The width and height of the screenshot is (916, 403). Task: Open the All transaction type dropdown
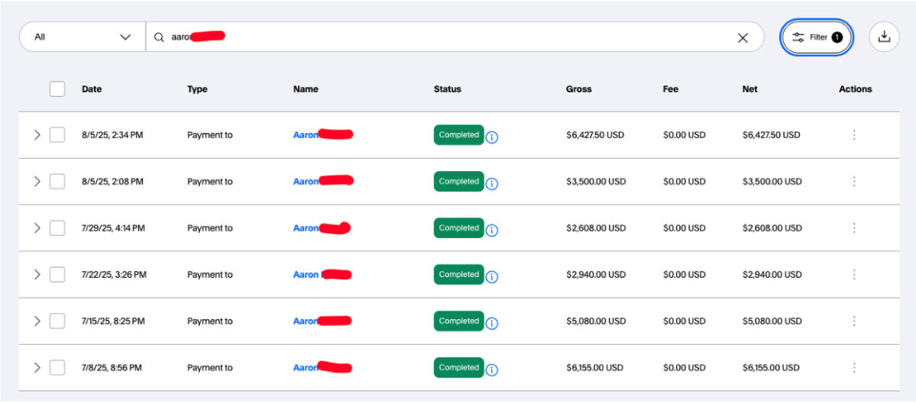(x=83, y=37)
